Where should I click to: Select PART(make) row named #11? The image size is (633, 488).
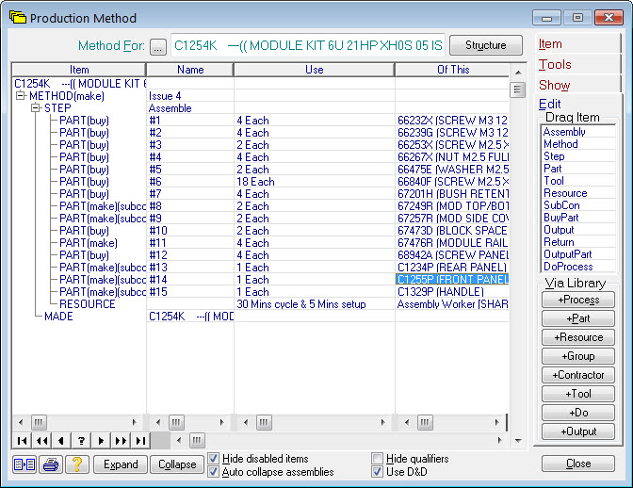(89, 243)
